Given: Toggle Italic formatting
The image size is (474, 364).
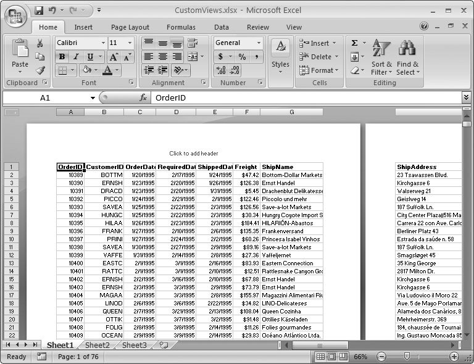Looking at the screenshot, I should 75,57.
